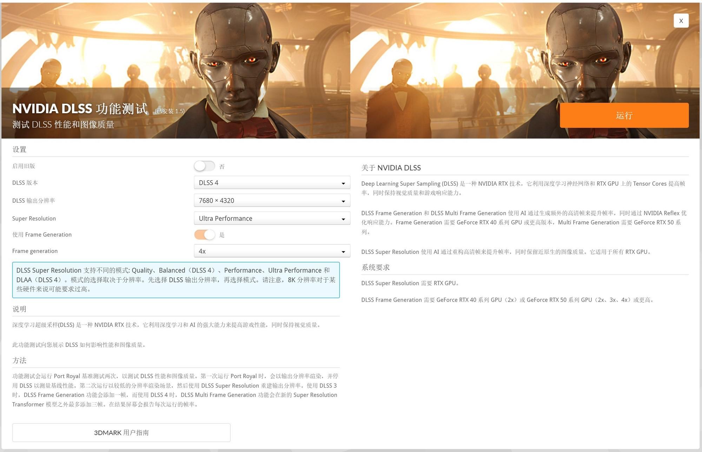Open the 3DMARK 用户指南 button

click(121, 432)
